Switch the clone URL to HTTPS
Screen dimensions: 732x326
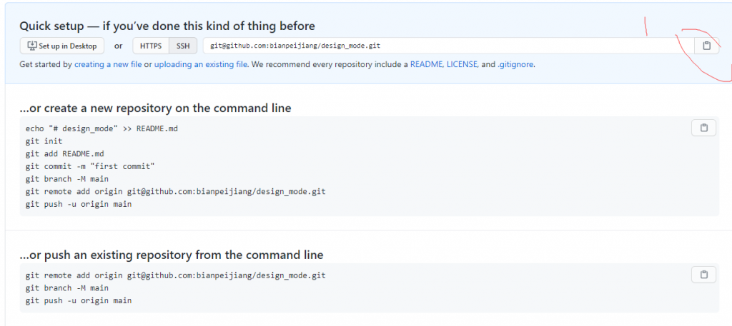(x=151, y=46)
